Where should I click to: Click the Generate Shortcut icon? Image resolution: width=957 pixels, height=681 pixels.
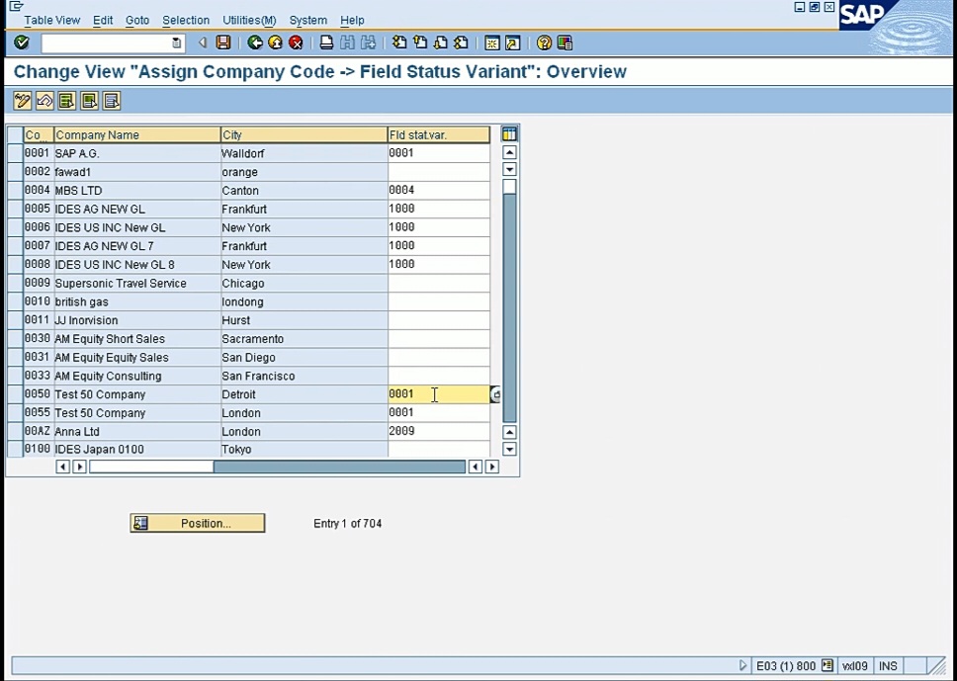click(x=513, y=43)
